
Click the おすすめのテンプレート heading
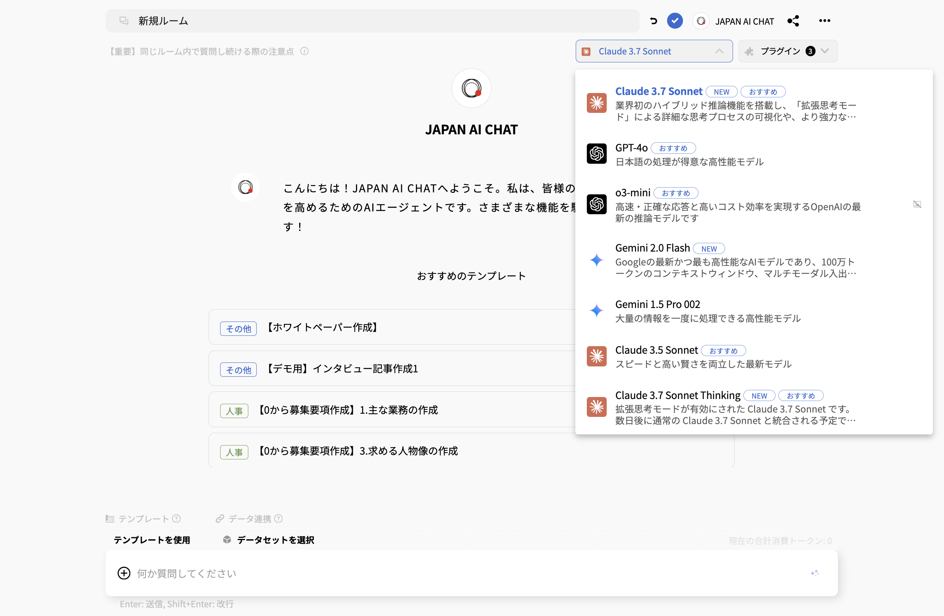pyautogui.click(x=472, y=276)
